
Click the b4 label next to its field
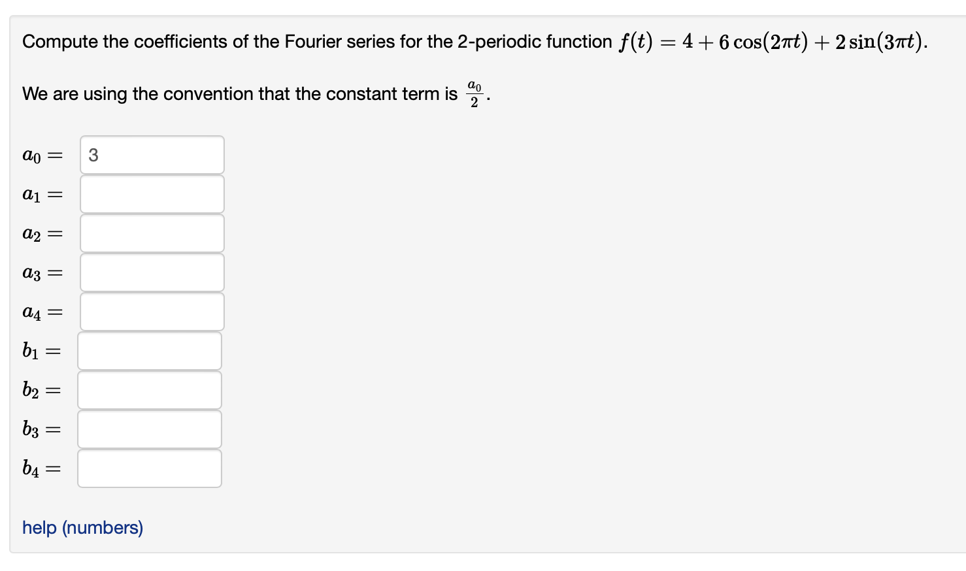(x=39, y=469)
